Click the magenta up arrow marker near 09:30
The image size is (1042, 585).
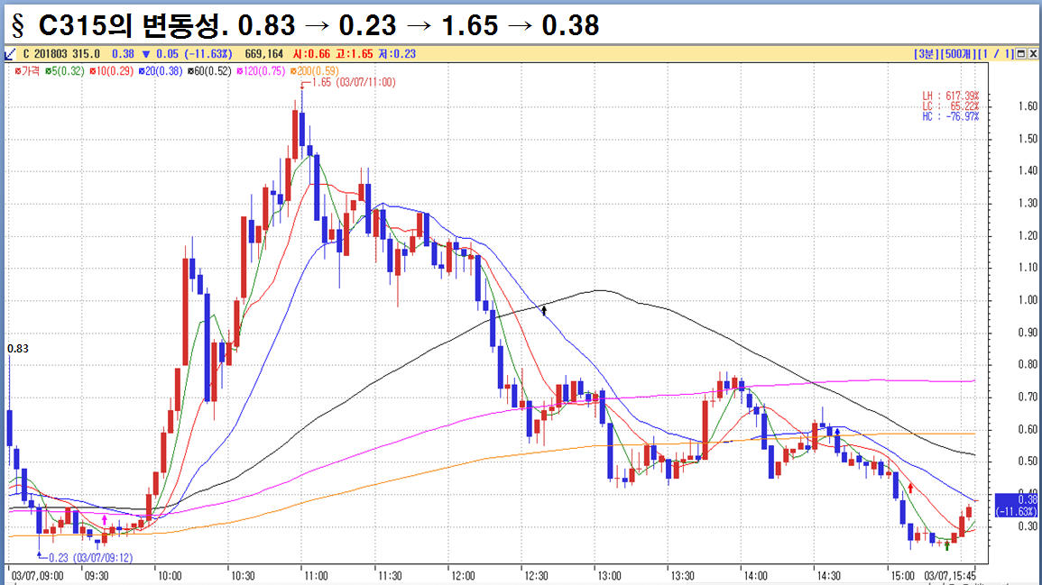click(x=105, y=520)
